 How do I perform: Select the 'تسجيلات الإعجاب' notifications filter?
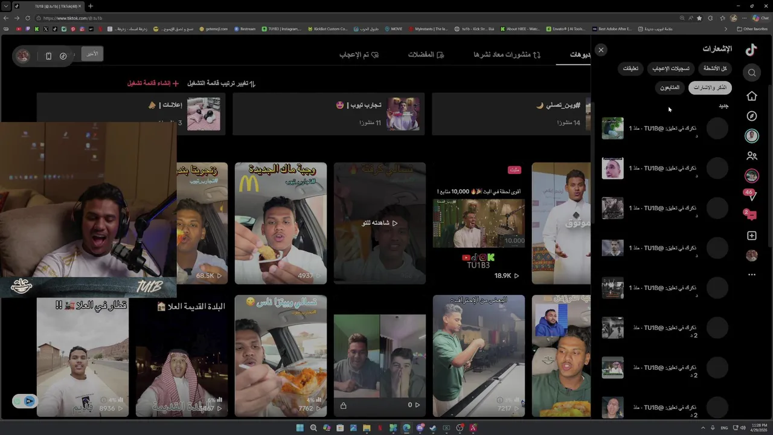(x=671, y=68)
